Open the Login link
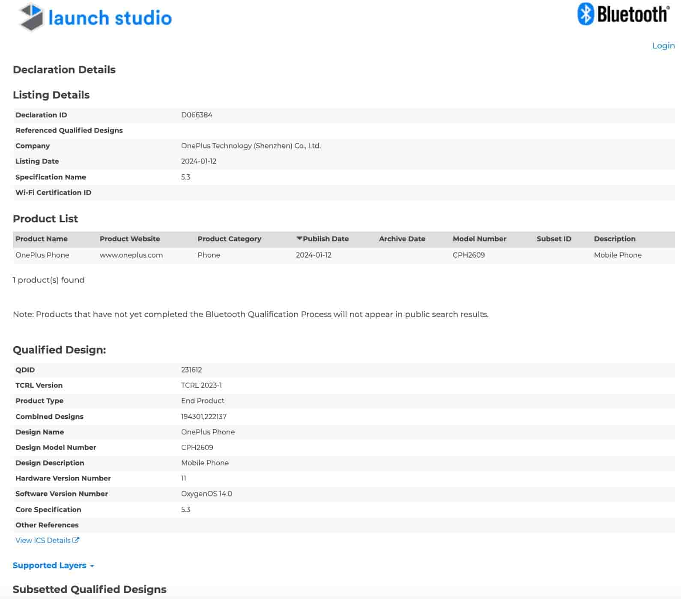This screenshot has height=599, width=681. [x=663, y=45]
